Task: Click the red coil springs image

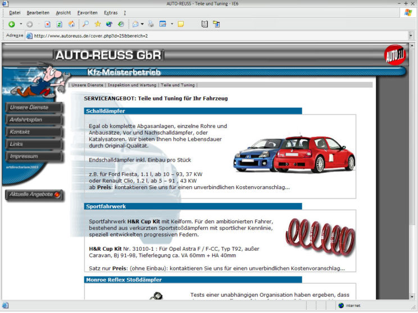Action: [320, 237]
